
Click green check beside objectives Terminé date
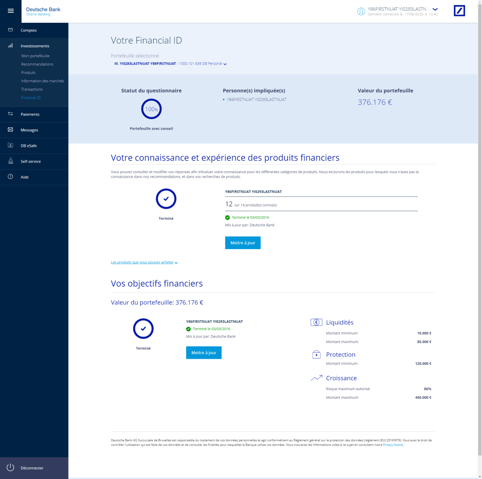(x=188, y=329)
